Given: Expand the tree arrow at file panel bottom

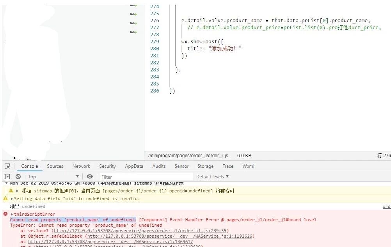Looking at the screenshot, I should [x=14, y=158].
